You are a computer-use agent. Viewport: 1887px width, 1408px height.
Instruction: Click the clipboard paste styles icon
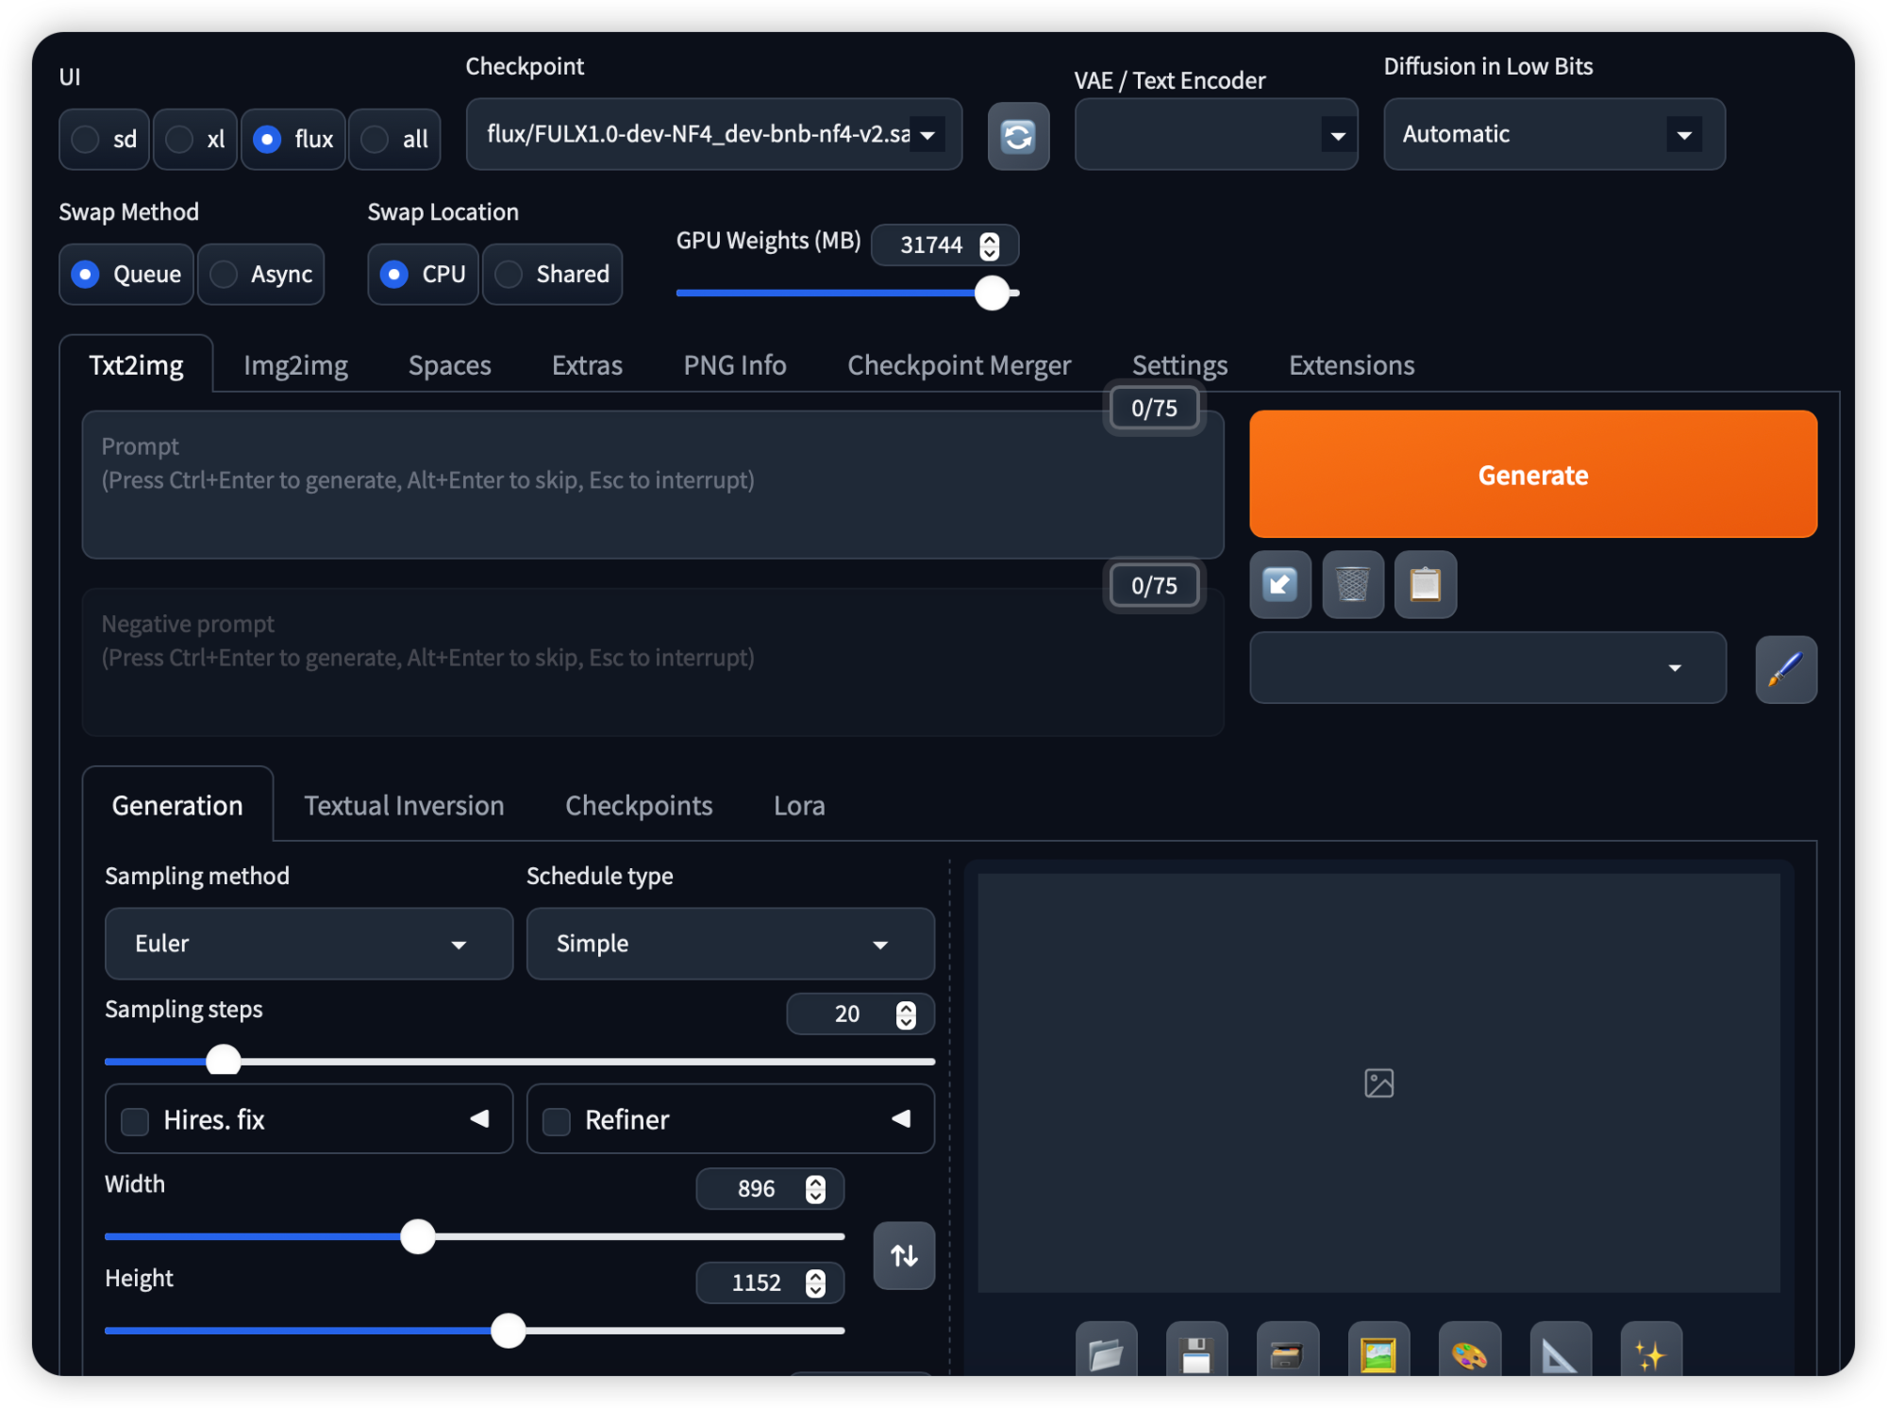[x=1426, y=585]
